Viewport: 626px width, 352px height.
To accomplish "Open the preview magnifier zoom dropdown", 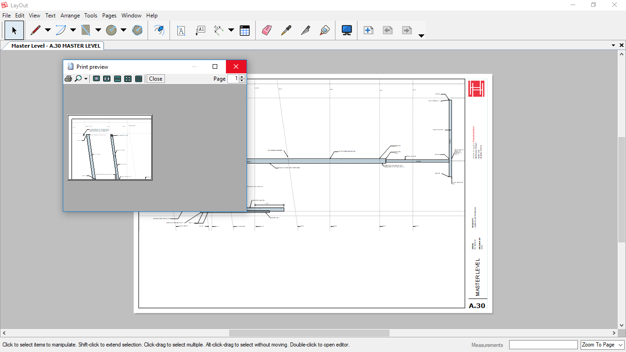I will click(86, 79).
